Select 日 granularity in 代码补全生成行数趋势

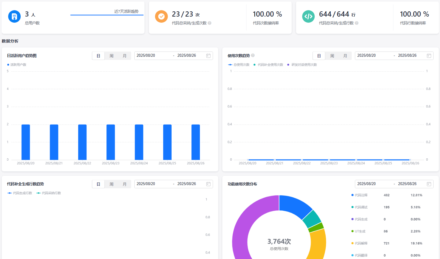click(98, 184)
